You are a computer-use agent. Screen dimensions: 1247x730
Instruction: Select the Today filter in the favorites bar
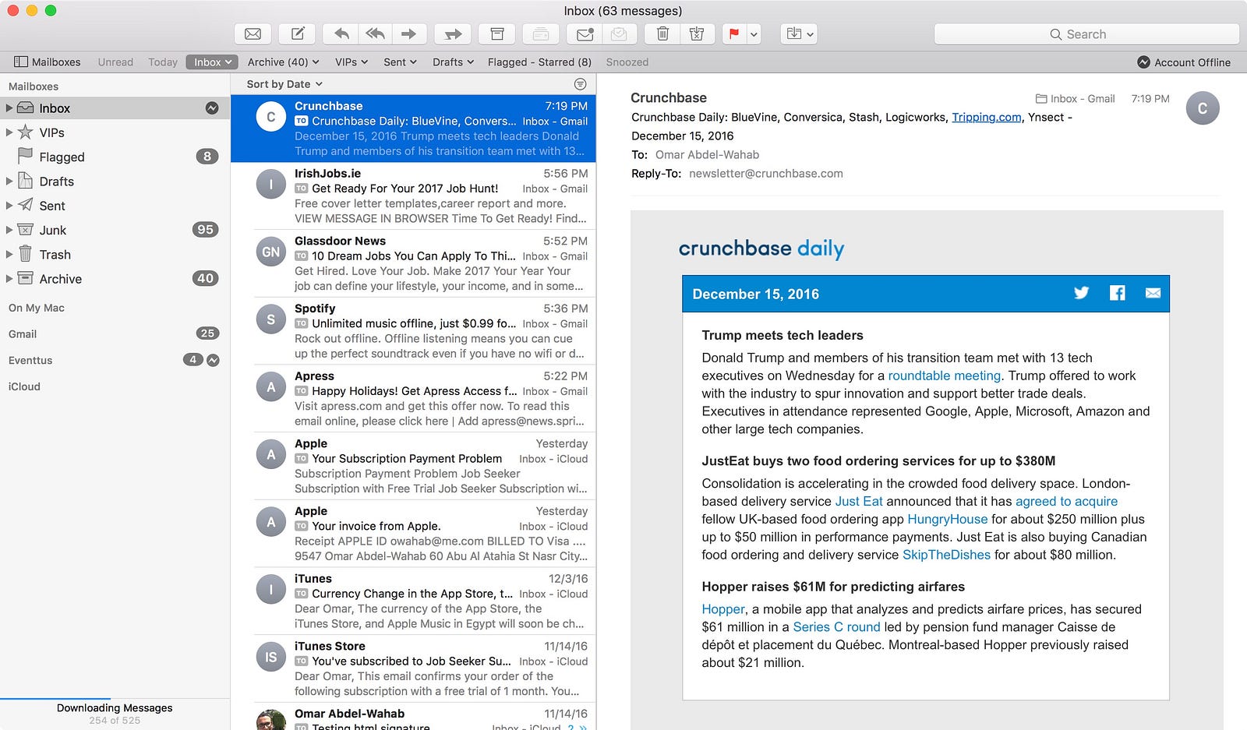(x=163, y=62)
